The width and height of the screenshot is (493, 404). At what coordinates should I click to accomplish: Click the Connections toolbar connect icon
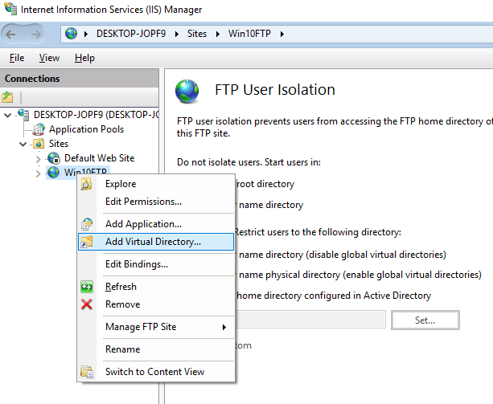coord(8,97)
